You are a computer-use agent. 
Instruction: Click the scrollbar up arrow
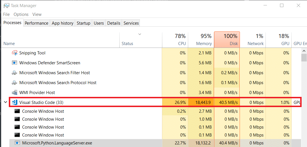point(304,51)
